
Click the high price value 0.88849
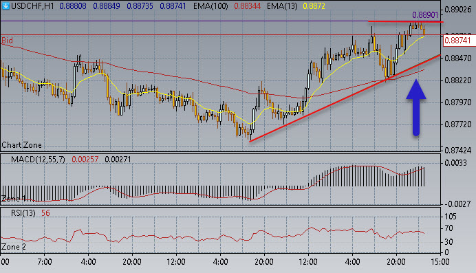tap(106, 6)
